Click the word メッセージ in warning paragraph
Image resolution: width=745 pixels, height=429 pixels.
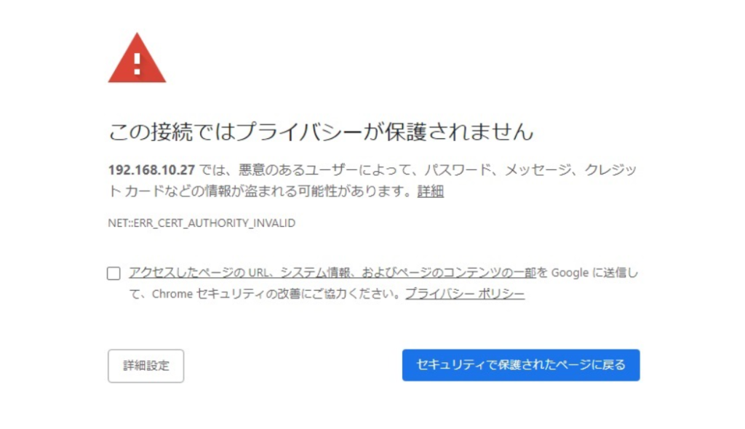coord(538,169)
